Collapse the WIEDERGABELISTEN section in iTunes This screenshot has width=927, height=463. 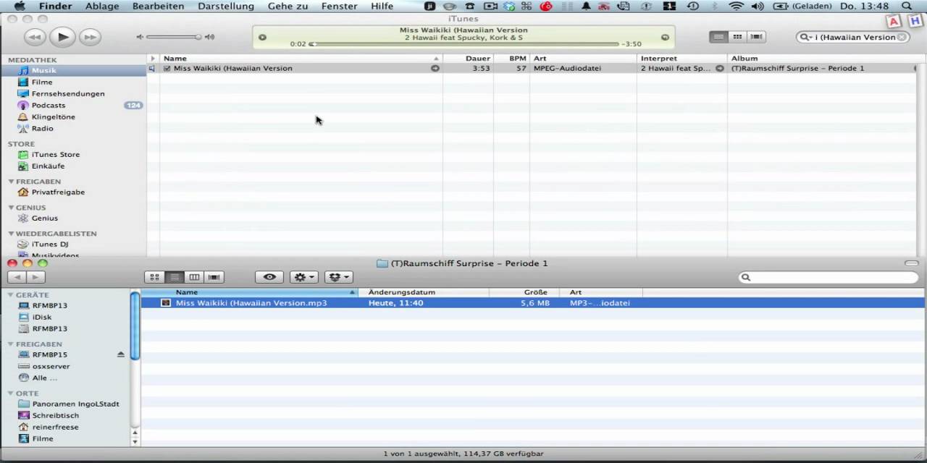coord(11,234)
